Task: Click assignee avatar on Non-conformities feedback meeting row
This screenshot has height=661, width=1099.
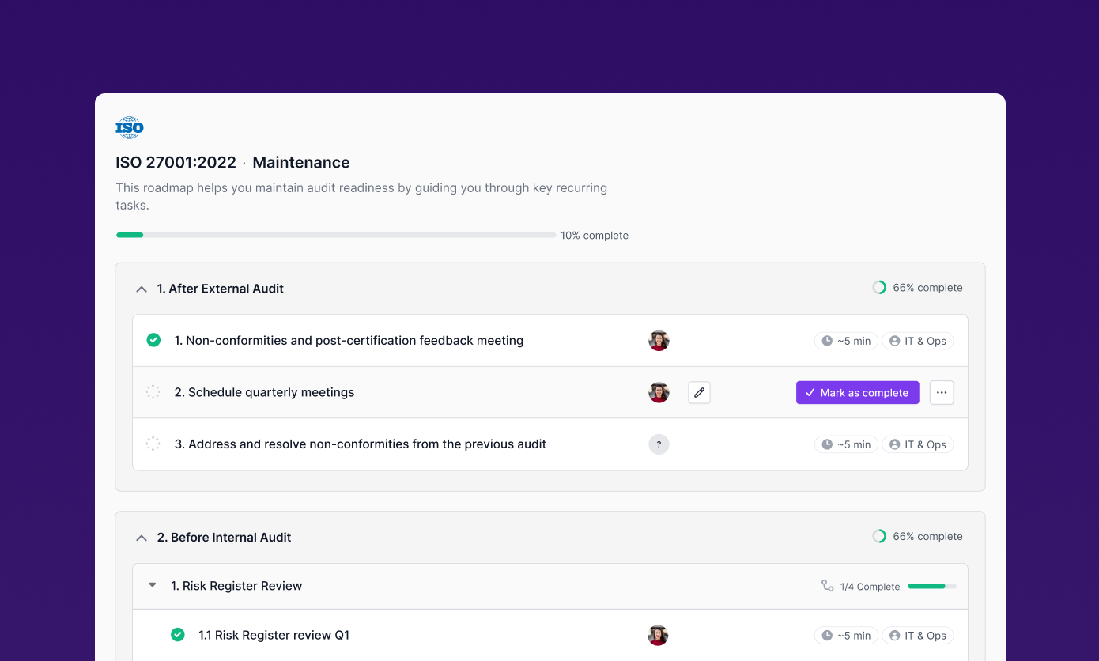Action: click(x=659, y=341)
